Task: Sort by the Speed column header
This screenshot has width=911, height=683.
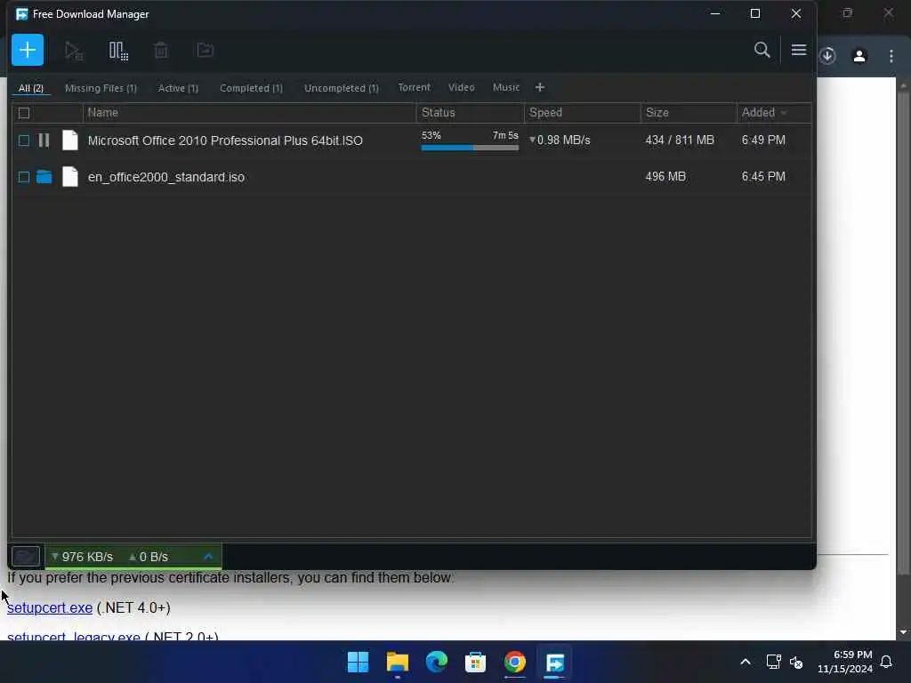Action: click(582, 113)
